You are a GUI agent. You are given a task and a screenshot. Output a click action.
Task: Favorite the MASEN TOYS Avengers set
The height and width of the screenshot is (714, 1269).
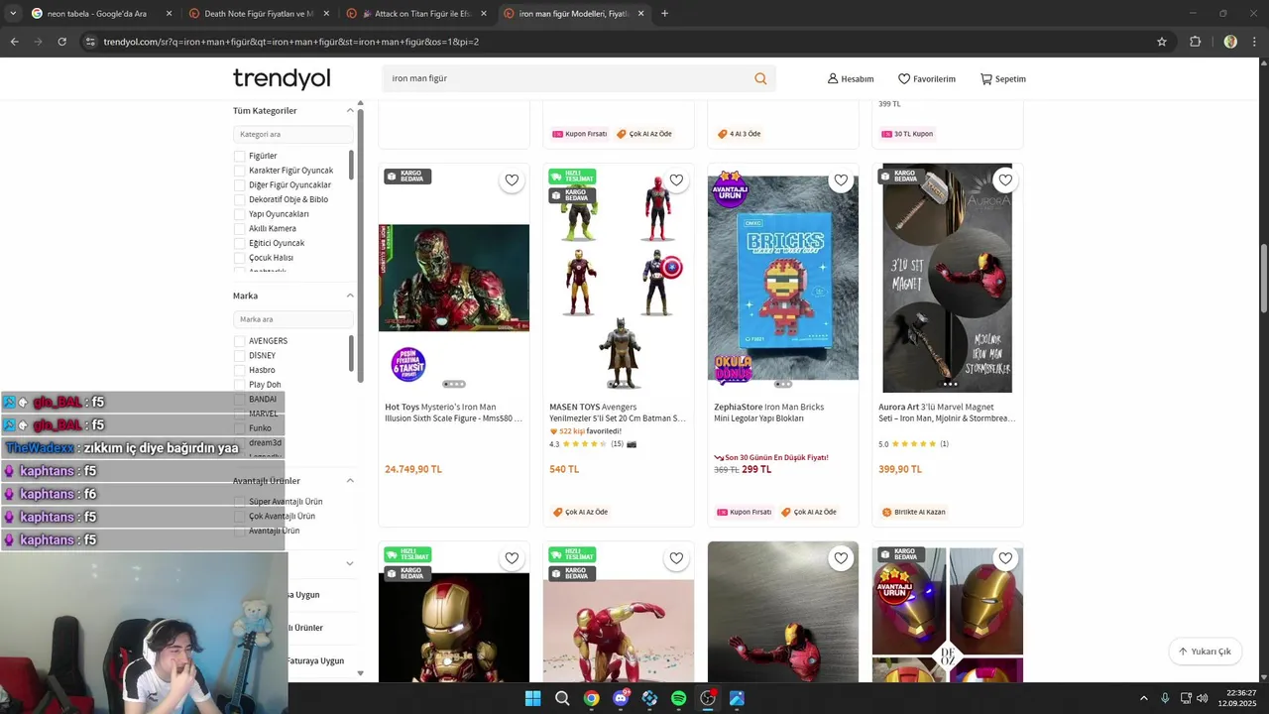[x=676, y=180]
